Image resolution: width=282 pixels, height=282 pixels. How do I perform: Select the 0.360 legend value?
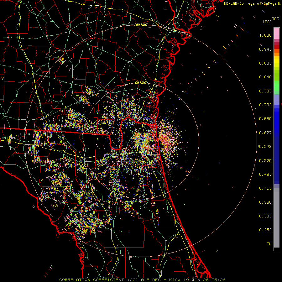pyautogui.click(x=265, y=202)
